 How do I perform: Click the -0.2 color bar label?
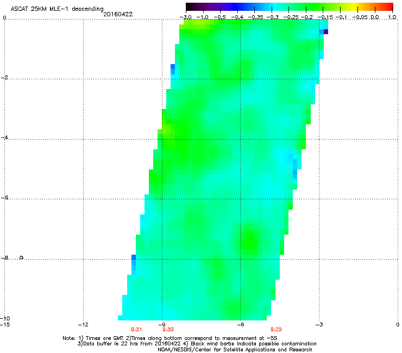click(x=306, y=17)
